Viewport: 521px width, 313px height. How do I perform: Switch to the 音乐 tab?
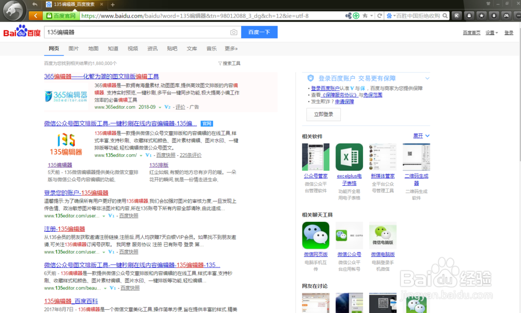(x=212, y=48)
